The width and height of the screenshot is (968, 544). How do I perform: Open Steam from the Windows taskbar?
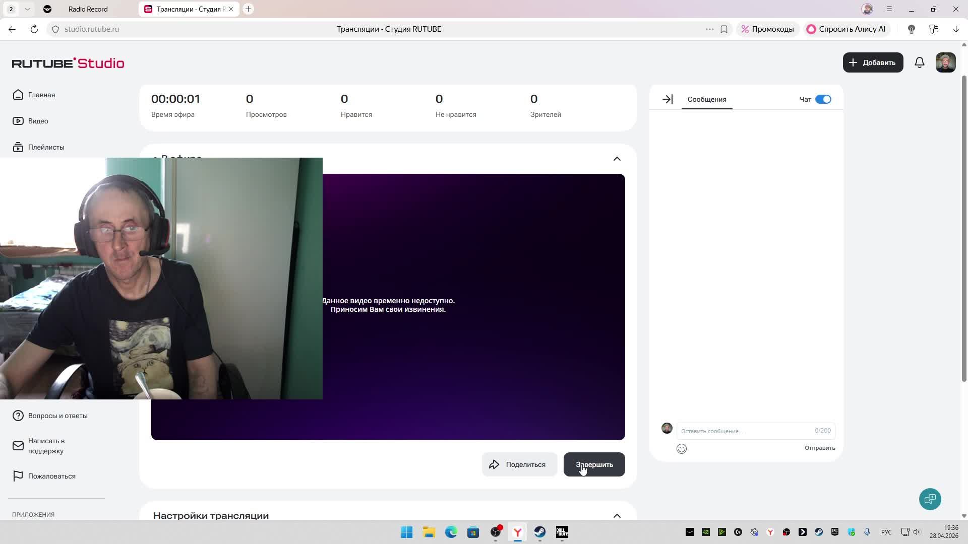539,532
